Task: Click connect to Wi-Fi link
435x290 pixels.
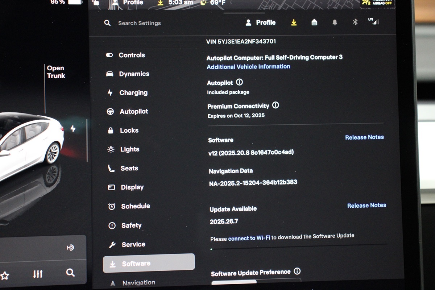Action: tap(249, 238)
